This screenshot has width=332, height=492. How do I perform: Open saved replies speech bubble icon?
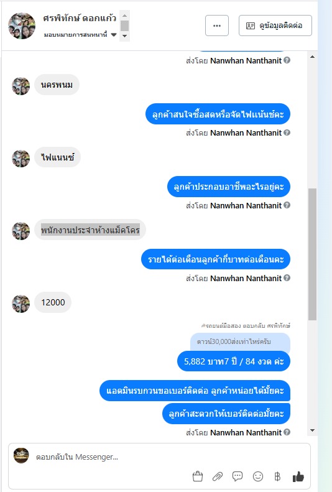[x=237, y=476]
